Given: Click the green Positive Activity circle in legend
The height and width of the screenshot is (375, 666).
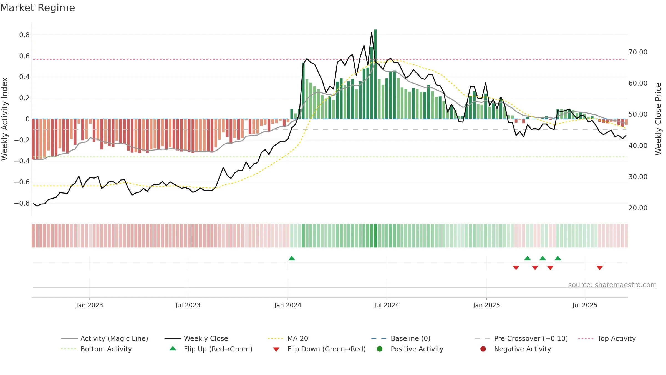Looking at the screenshot, I should 380,349.
